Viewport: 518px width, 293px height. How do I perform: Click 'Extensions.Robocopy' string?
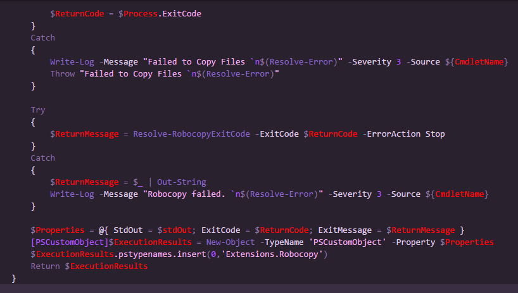click(272, 254)
